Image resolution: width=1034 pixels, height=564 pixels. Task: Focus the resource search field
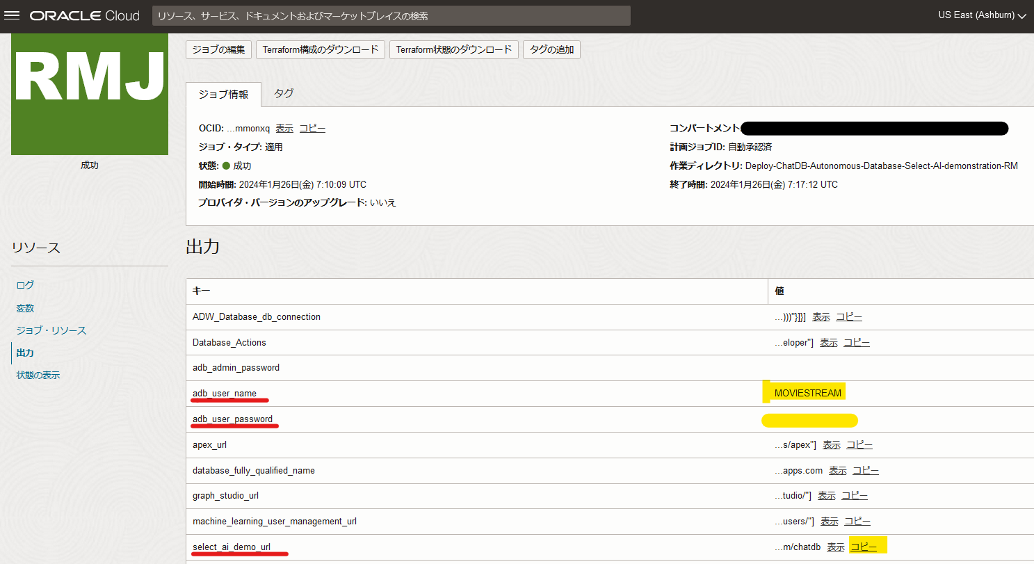click(x=391, y=15)
